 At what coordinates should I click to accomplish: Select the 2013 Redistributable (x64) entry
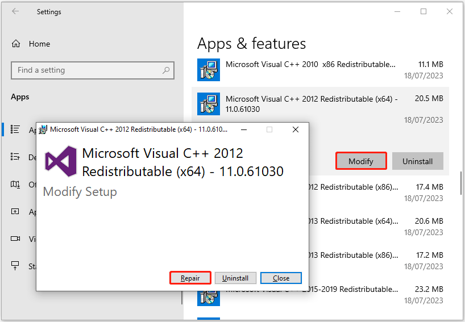tap(379, 227)
